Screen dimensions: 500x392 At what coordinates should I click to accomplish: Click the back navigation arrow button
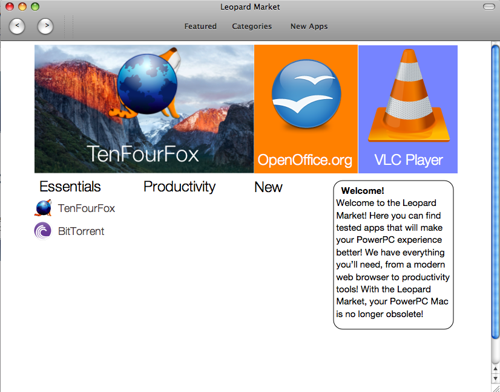point(17,26)
